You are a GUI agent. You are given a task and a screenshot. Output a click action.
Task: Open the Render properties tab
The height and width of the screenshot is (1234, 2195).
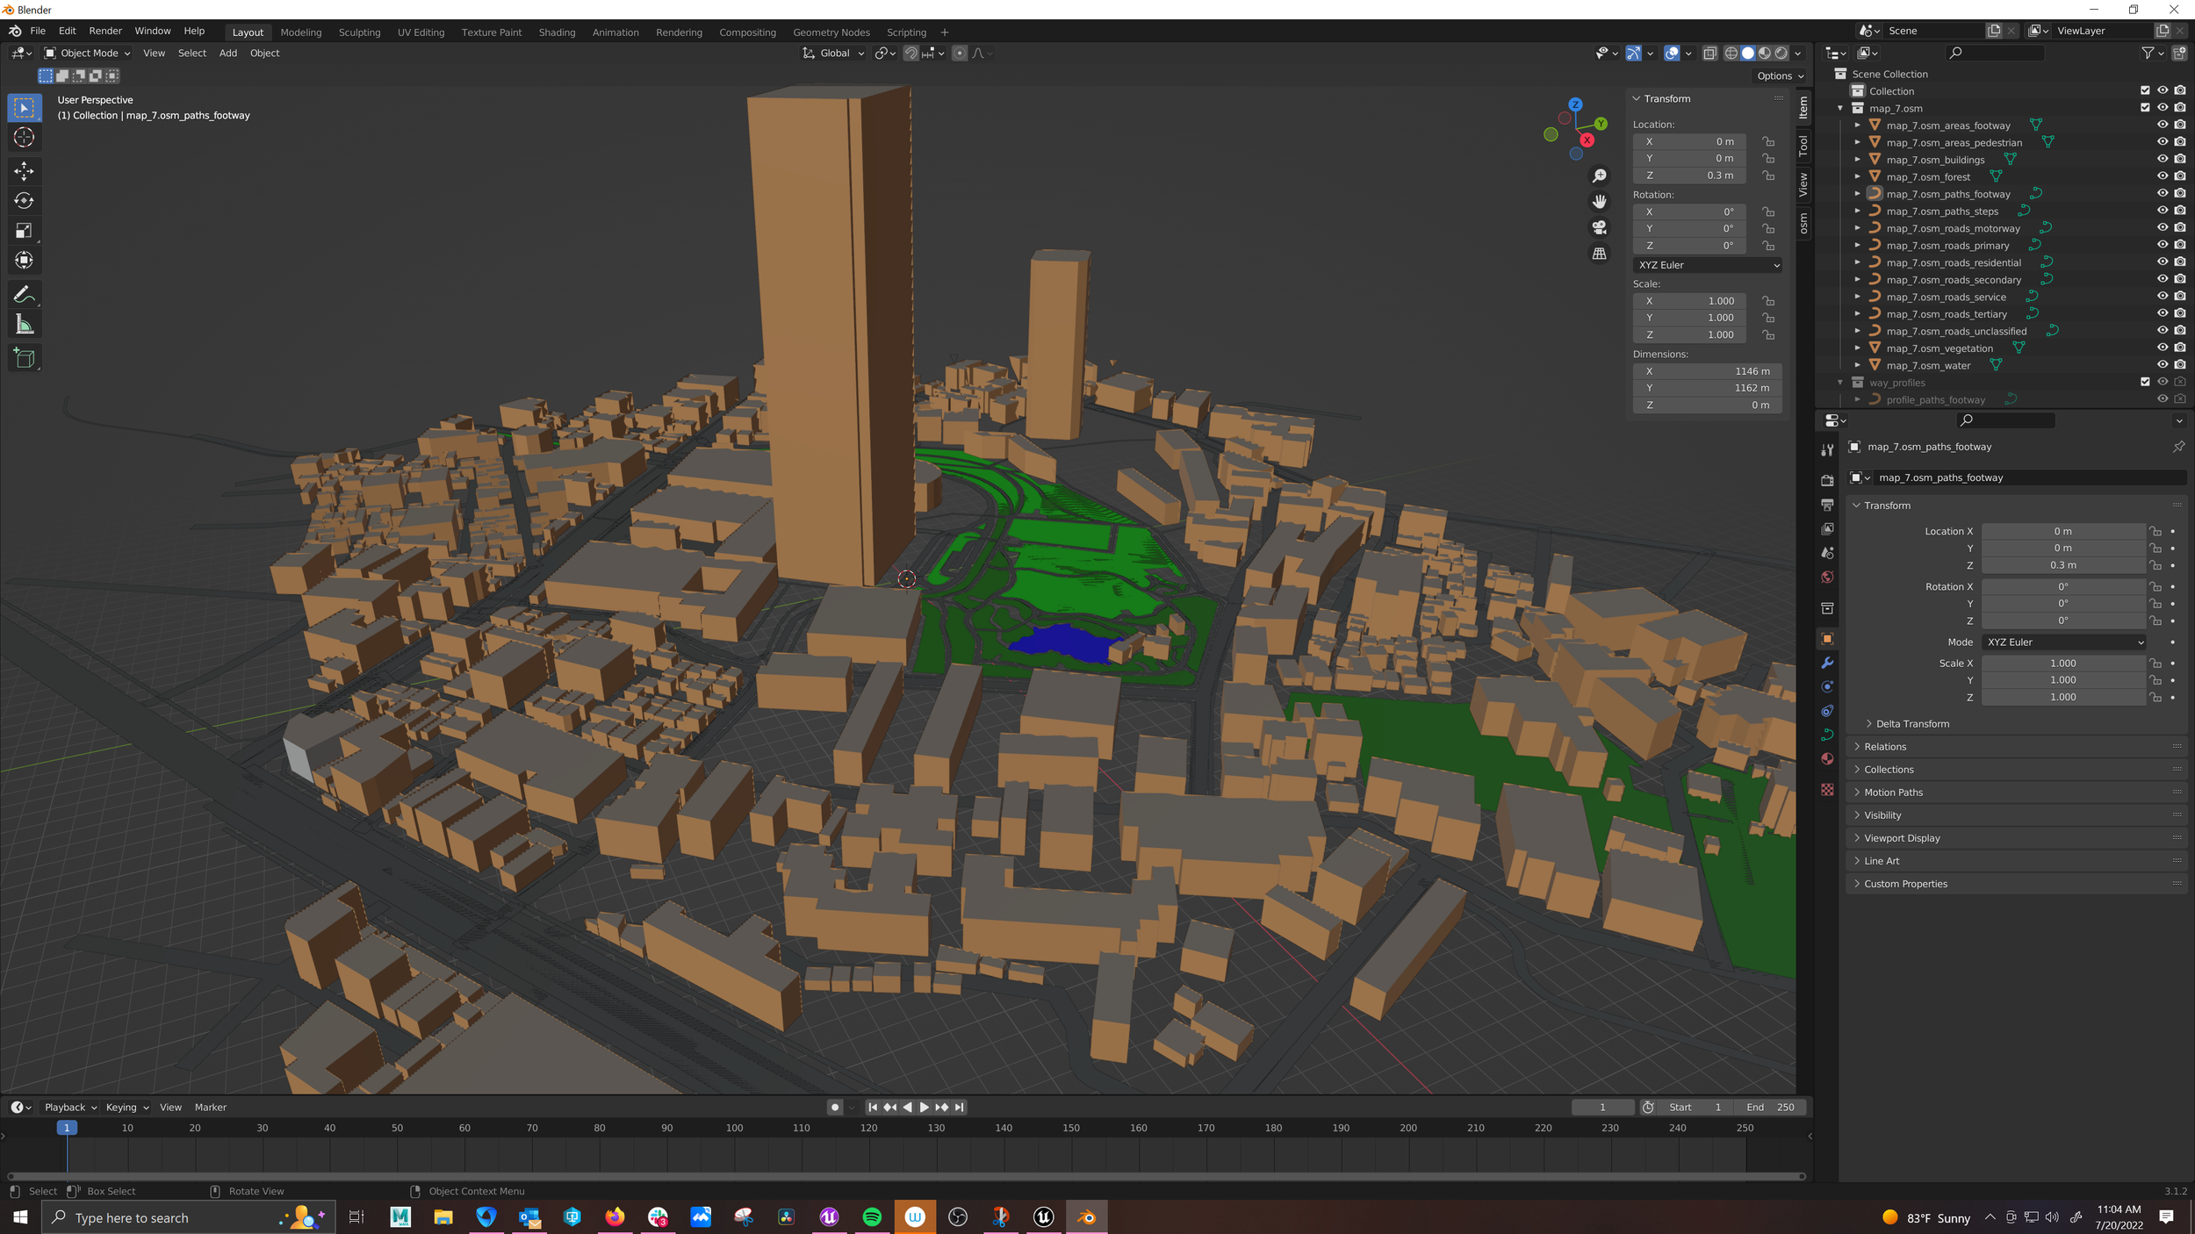[x=1827, y=480]
